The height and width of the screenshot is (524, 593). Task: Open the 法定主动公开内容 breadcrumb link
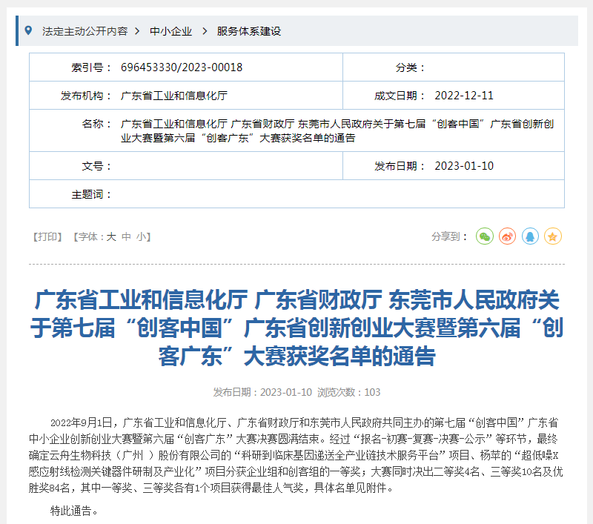point(85,31)
